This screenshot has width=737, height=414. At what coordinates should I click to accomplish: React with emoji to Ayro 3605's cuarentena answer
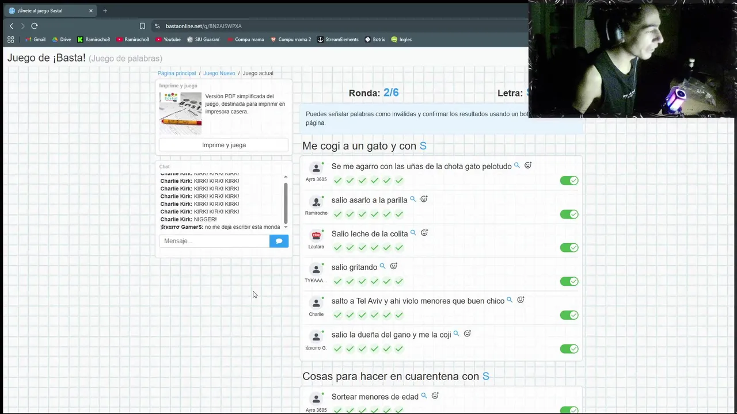click(435, 396)
